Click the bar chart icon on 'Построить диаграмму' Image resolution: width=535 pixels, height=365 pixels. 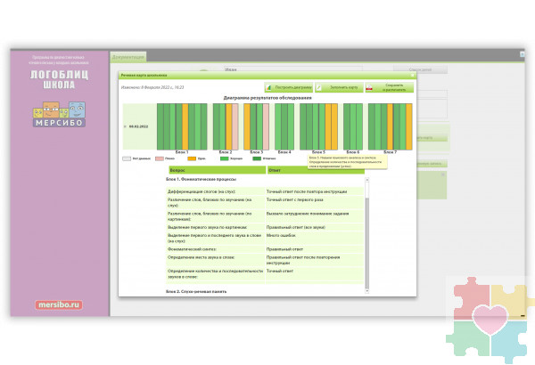pyautogui.click(x=271, y=87)
